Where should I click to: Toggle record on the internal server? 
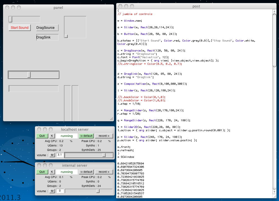(x=104, y=172)
